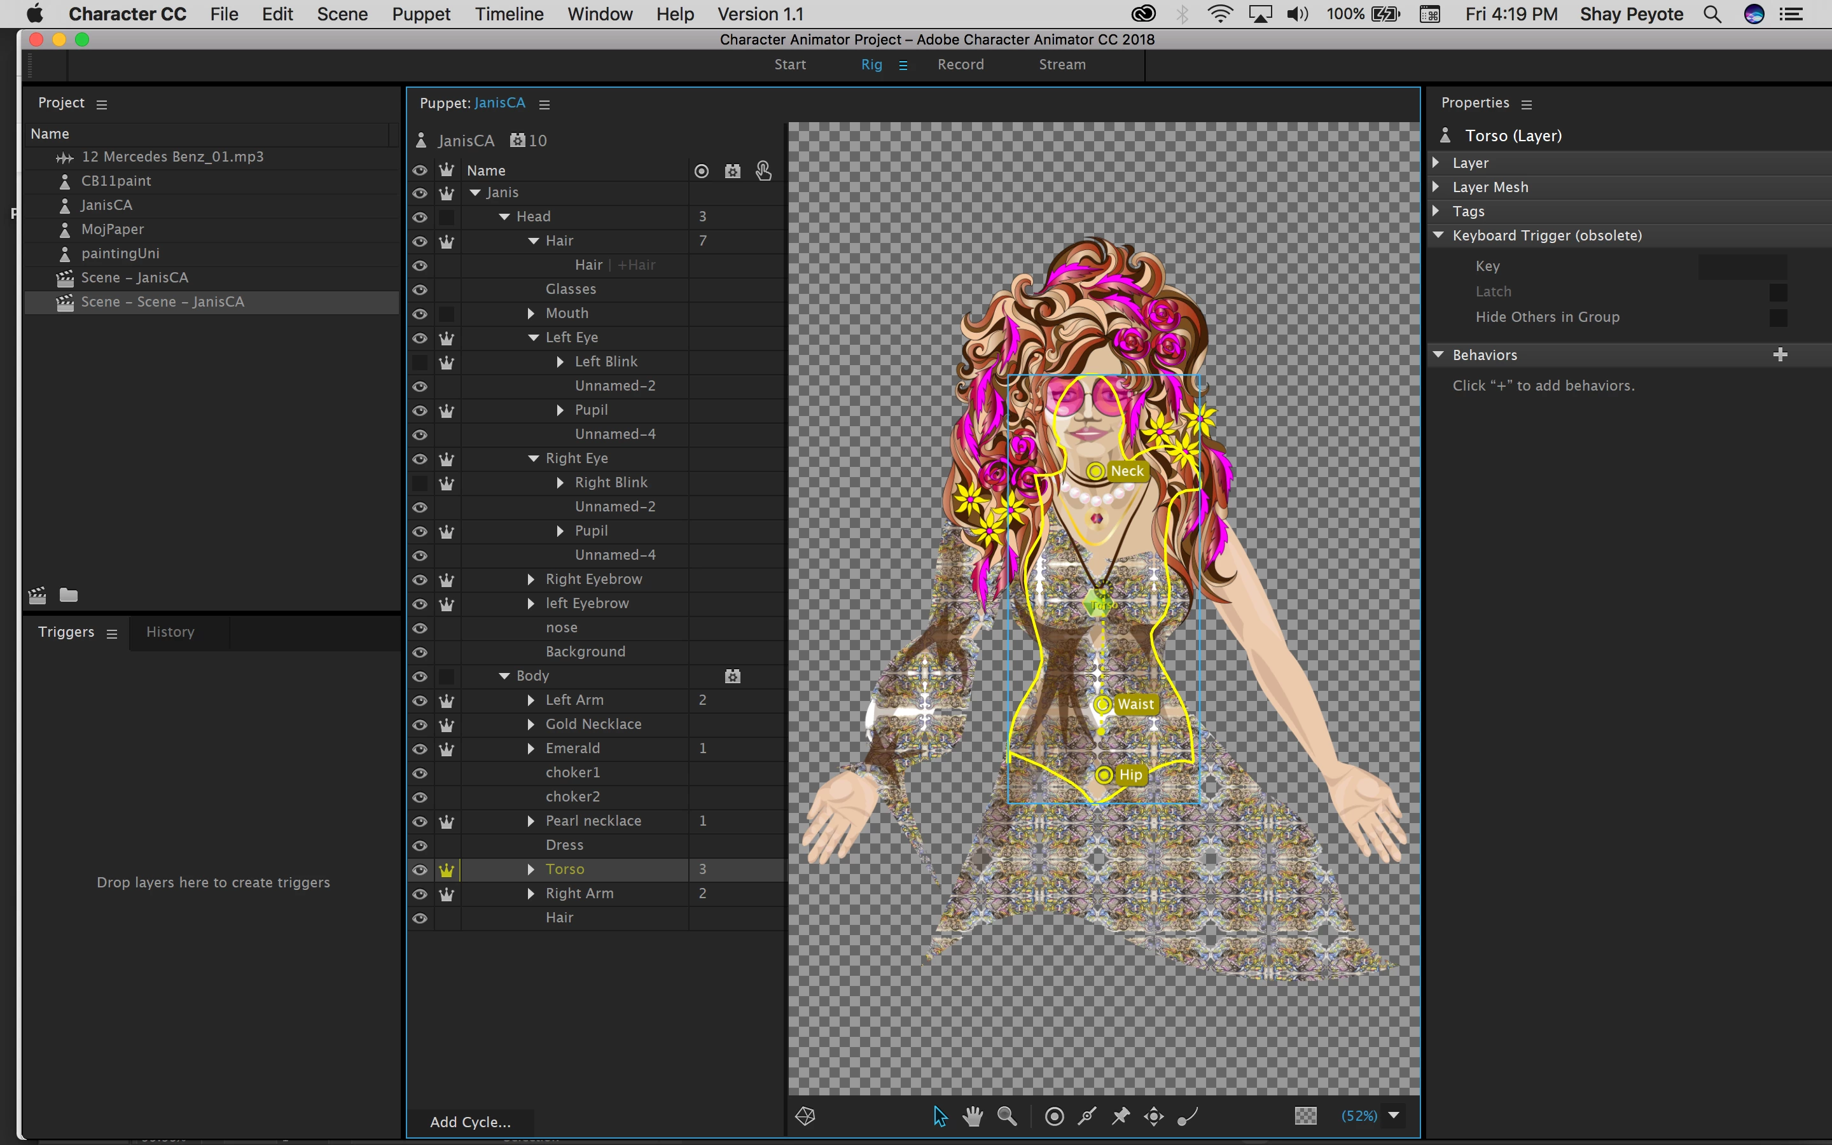Select the Dragger tool
Image resolution: width=1832 pixels, height=1145 pixels.
1155,1116
